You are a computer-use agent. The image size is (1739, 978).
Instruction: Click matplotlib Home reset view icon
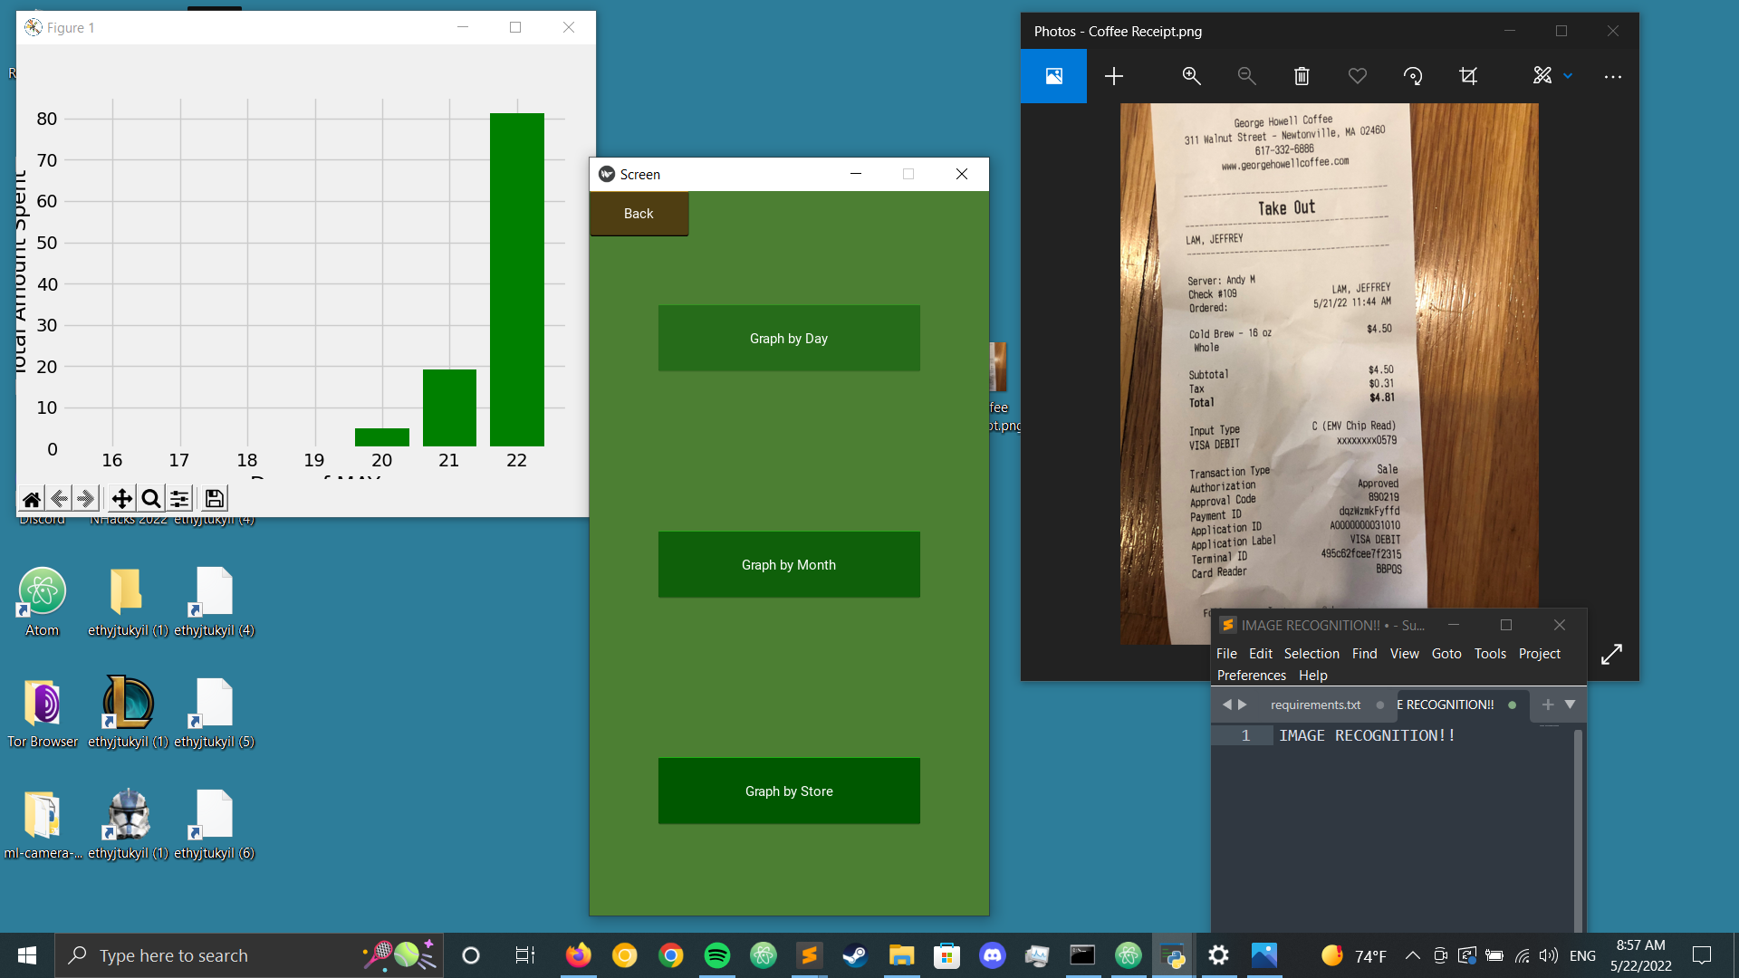(x=32, y=499)
